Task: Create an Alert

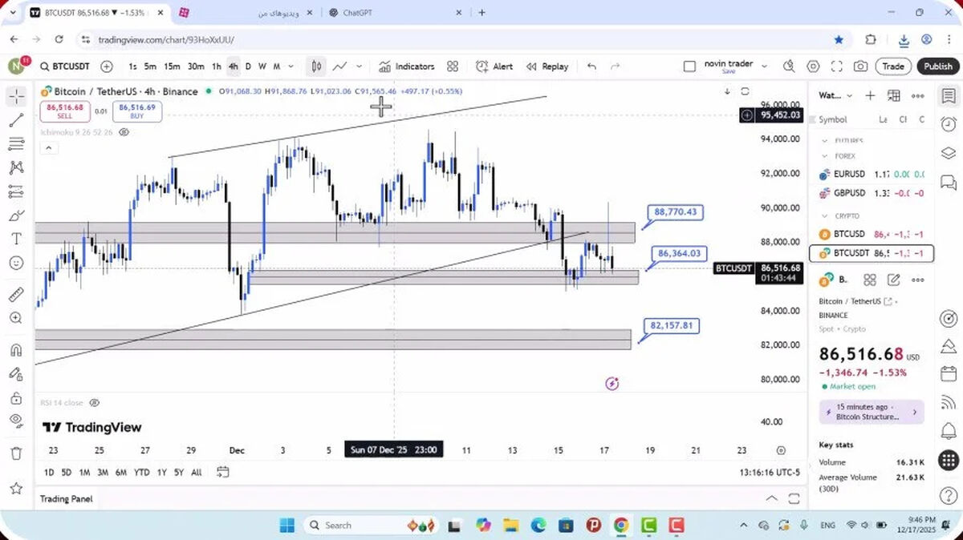Action: pyautogui.click(x=494, y=66)
